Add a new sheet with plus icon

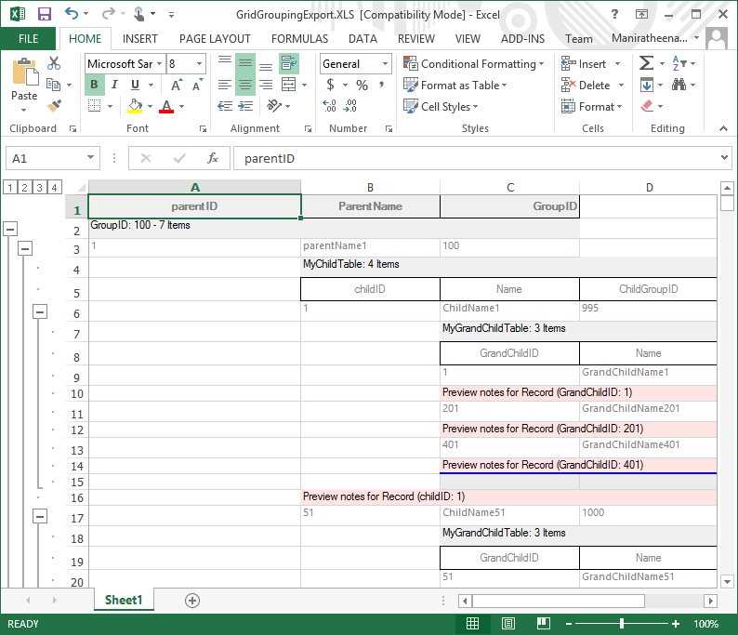tap(192, 601)
